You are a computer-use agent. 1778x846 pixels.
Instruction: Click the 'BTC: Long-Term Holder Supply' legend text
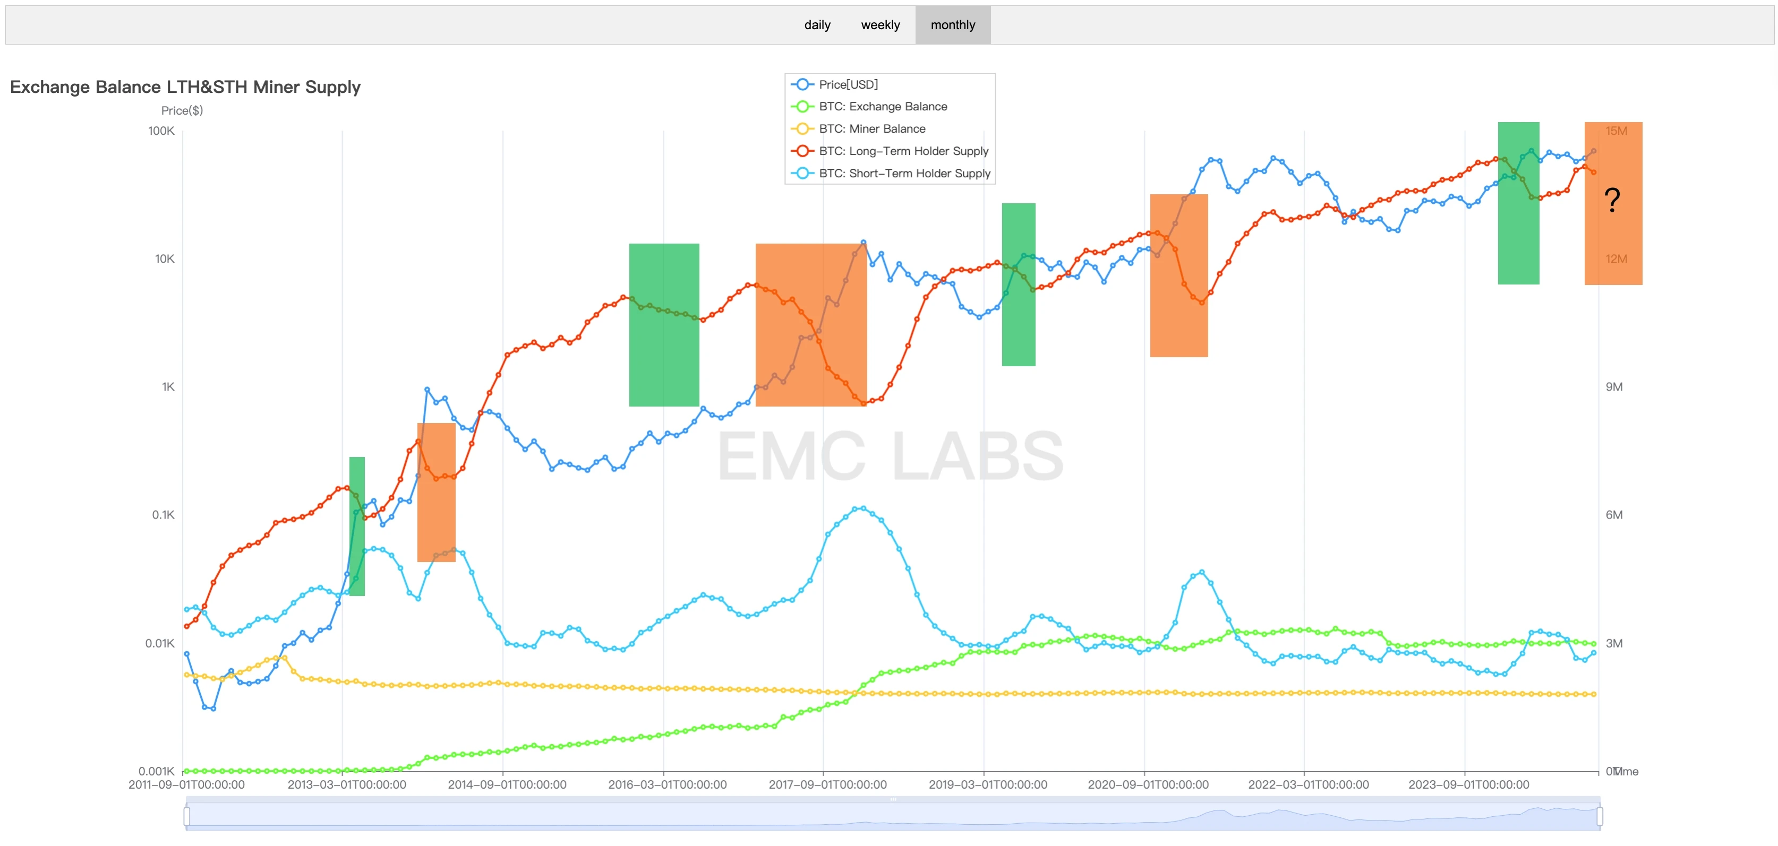pos(903,150)
